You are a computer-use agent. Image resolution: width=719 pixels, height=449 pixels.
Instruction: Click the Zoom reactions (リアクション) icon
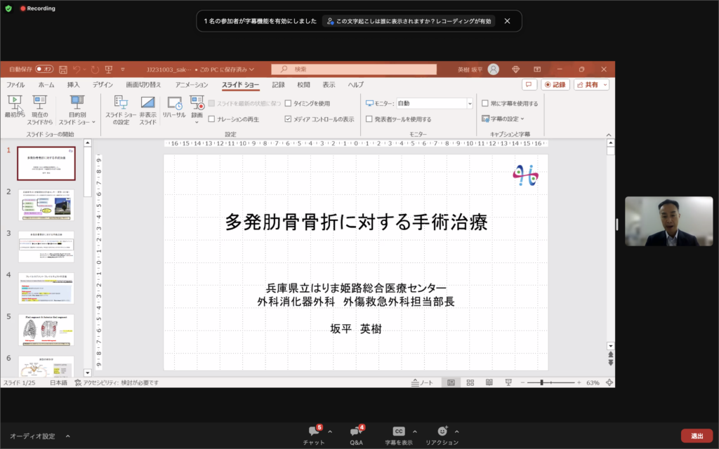click(x=442, y=431)
